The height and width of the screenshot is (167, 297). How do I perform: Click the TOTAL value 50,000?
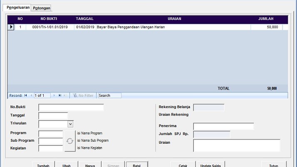272,88
